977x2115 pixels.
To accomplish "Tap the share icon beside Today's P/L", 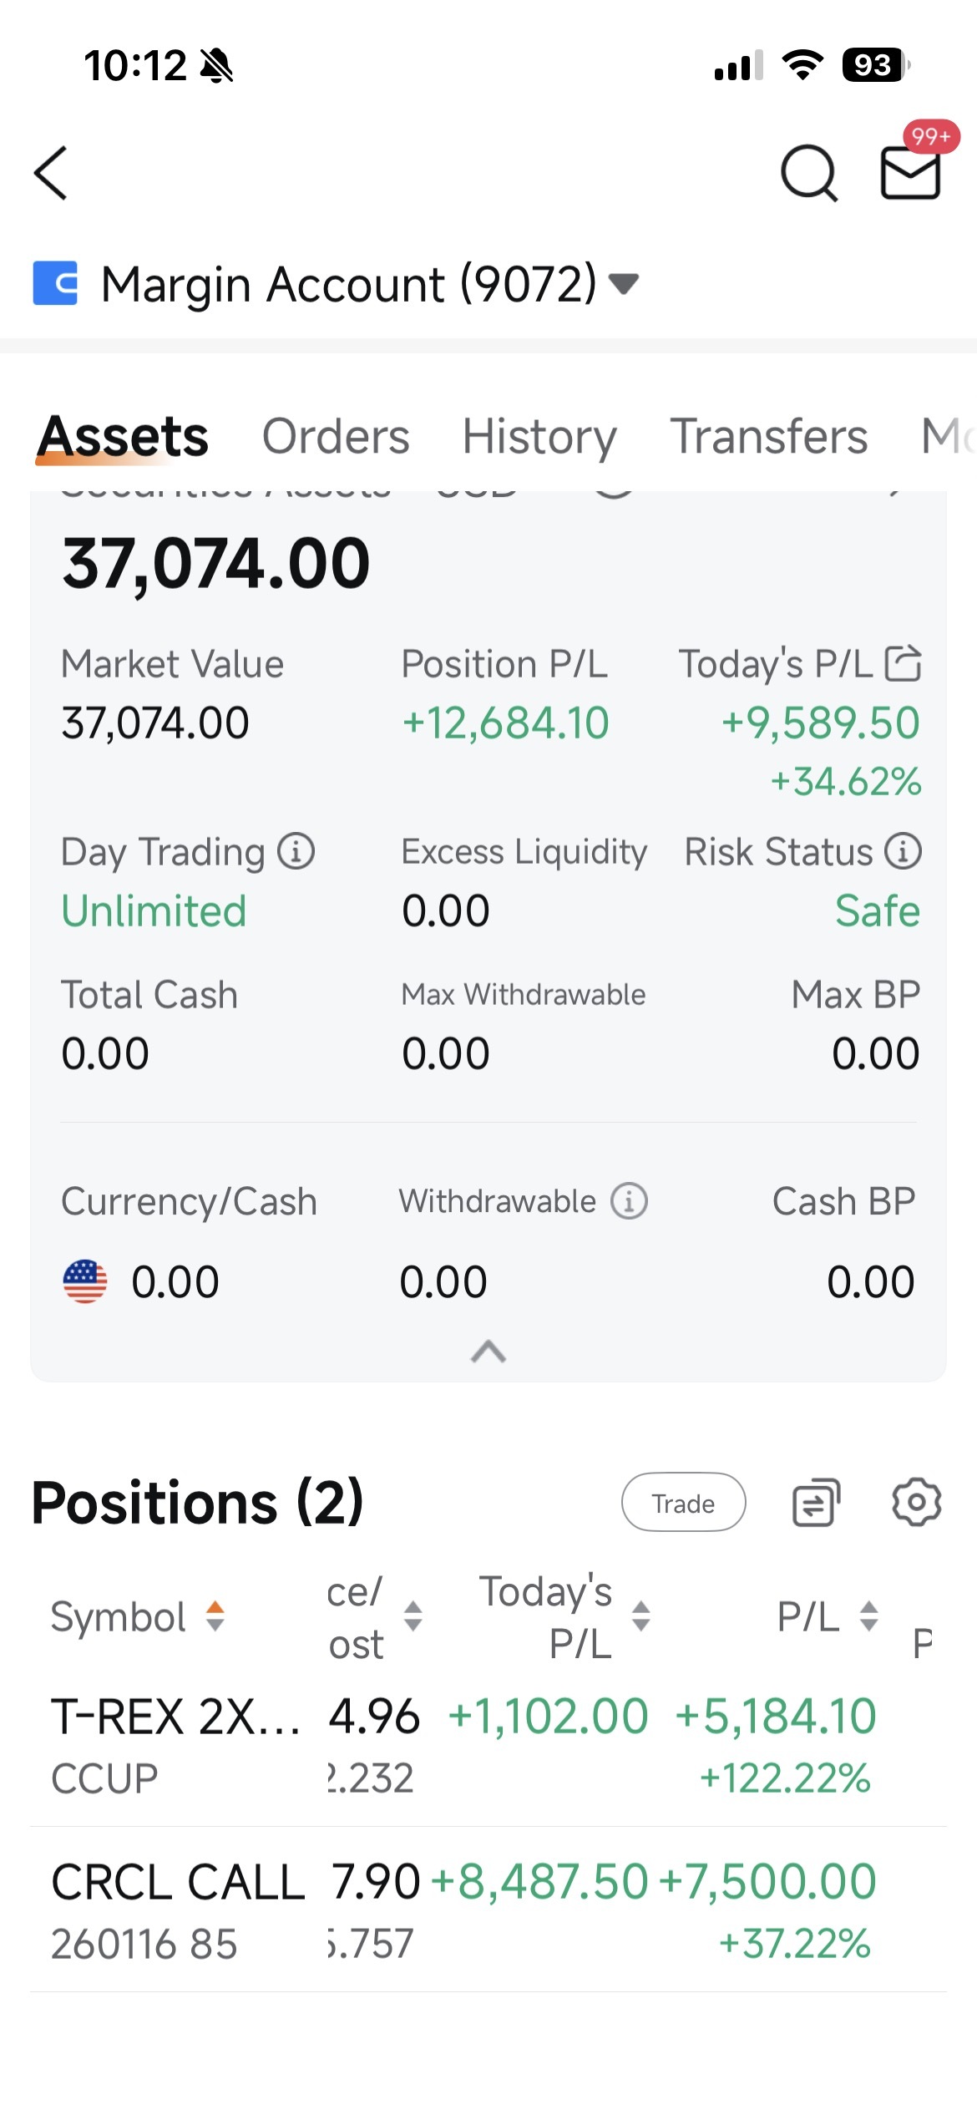I will click(904, 664).
